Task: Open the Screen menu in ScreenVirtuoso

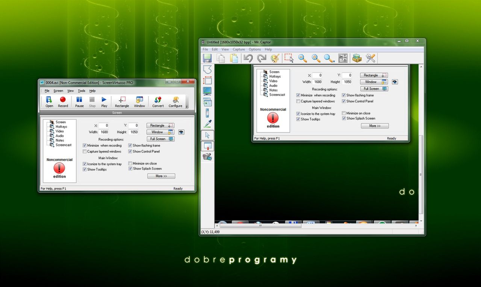Action: pos(58,91)
